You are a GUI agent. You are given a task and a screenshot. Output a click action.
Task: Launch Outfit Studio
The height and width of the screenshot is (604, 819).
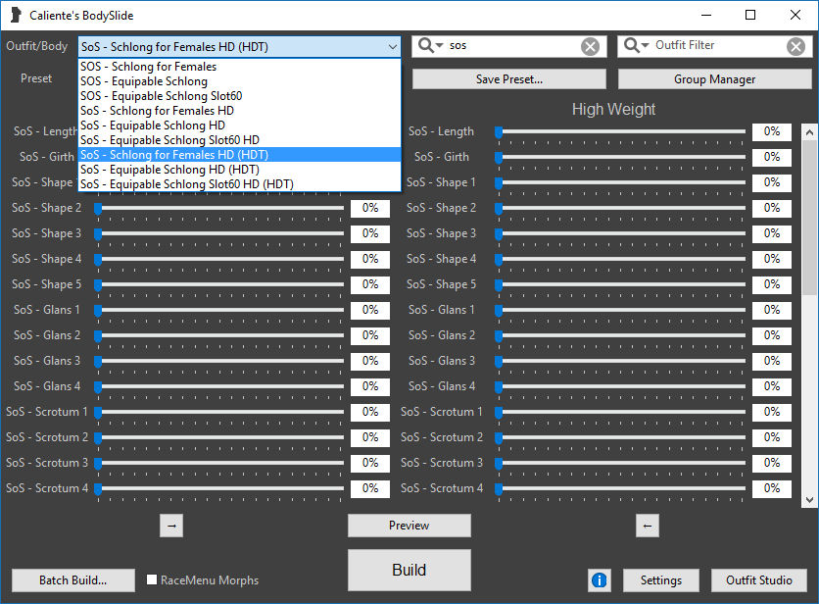pos(759,580)
